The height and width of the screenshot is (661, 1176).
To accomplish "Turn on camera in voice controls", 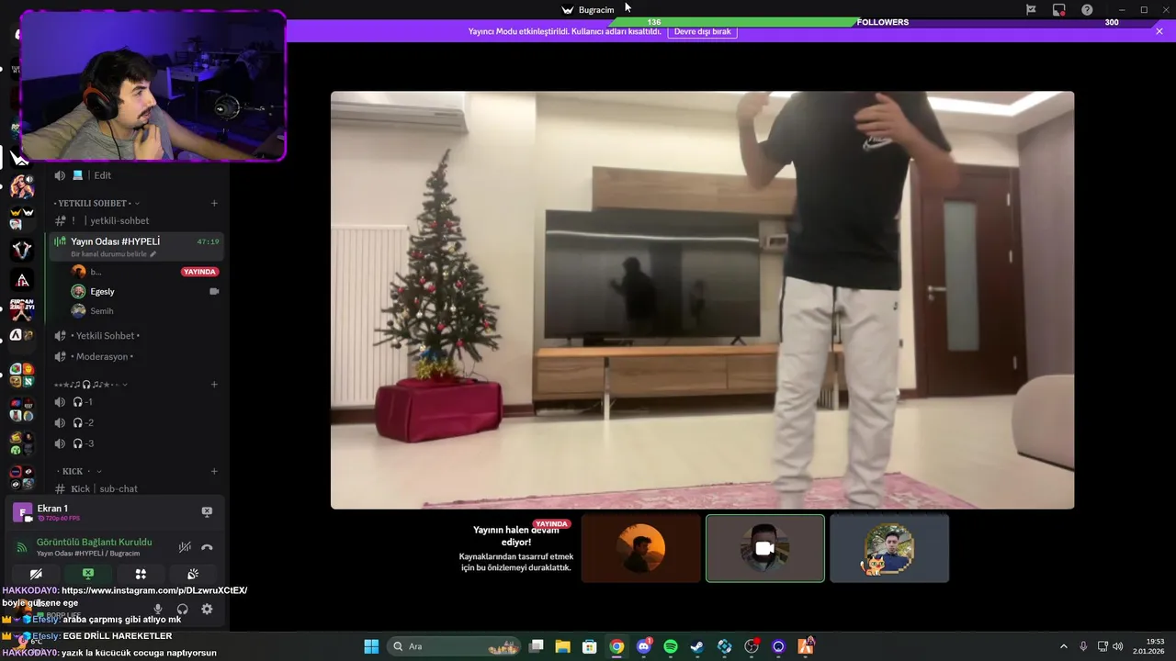I will [36, 574].
